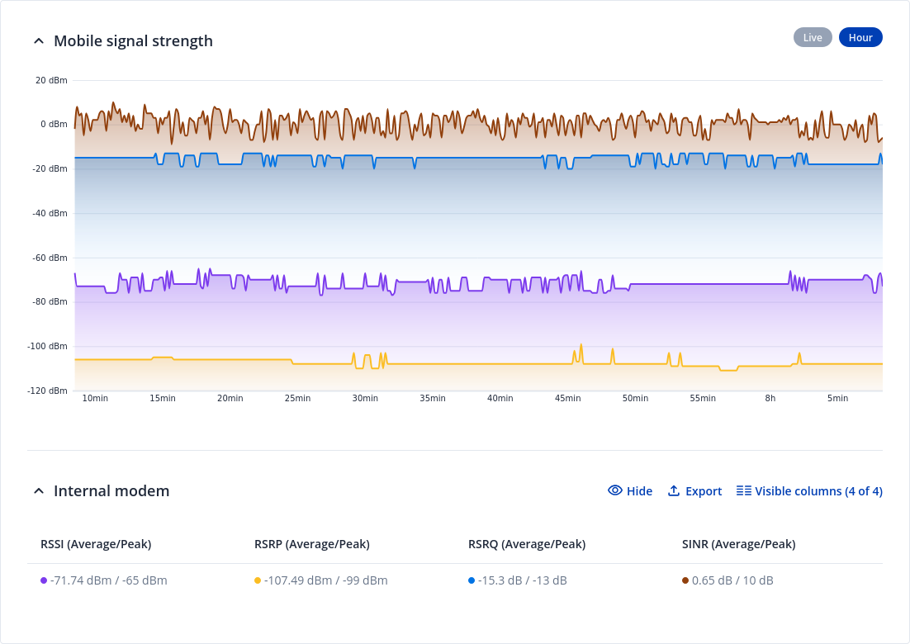This screenshot has width=910, height=644.
Task: Click the eye icon next to Hide
Action: click(x=614, y=490)
